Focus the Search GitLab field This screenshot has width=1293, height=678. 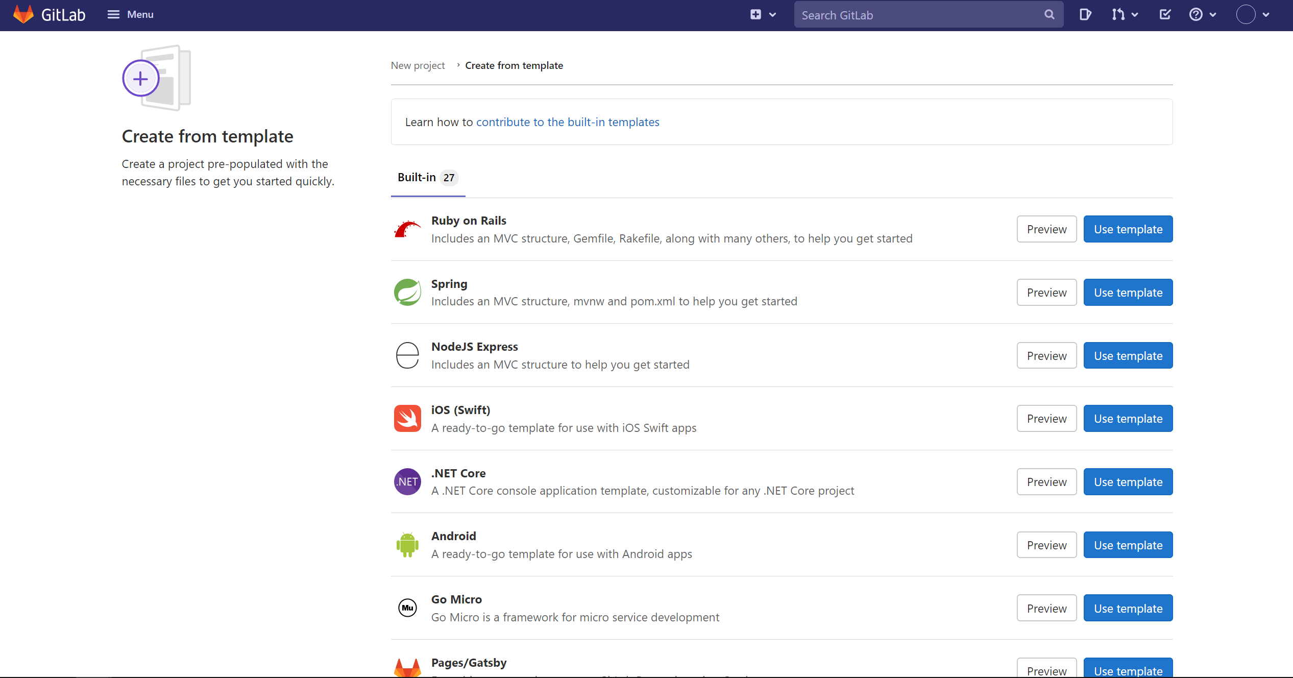coord(928,15)
